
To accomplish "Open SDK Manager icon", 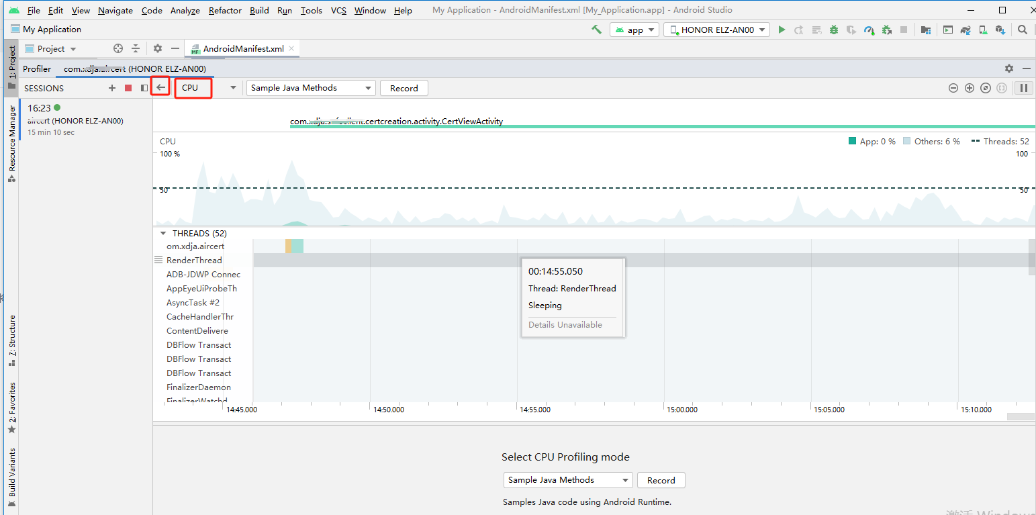I will 1000,30.
